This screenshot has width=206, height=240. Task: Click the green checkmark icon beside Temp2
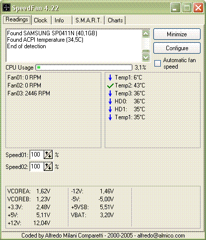pyautogui.click(x=110, y=85)
